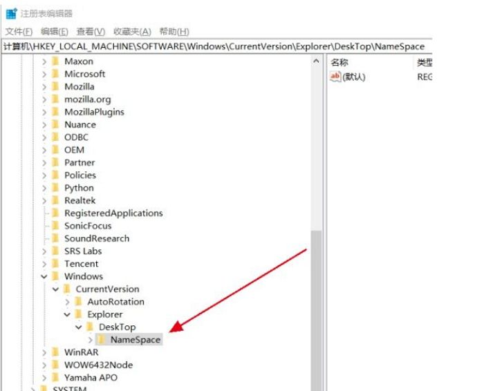Click the Nuance folder icon

55,124
